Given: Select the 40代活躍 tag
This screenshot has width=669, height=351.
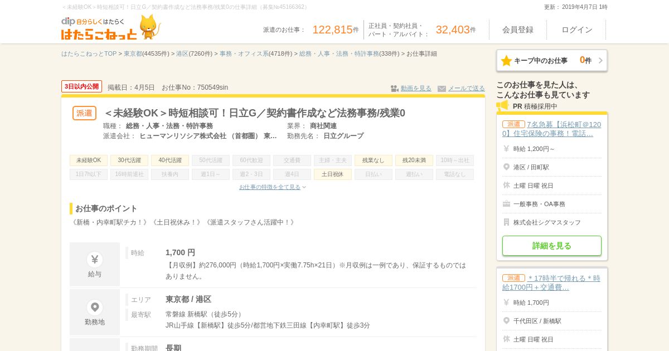Looking at the screenshot, I should coord(170,160).
